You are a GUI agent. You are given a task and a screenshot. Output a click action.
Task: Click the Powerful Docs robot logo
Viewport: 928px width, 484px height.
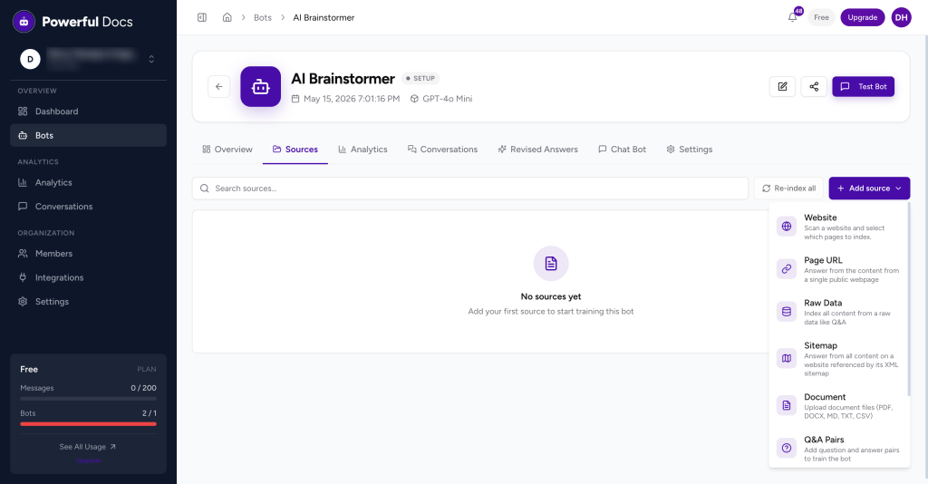[x=24, y=22]
